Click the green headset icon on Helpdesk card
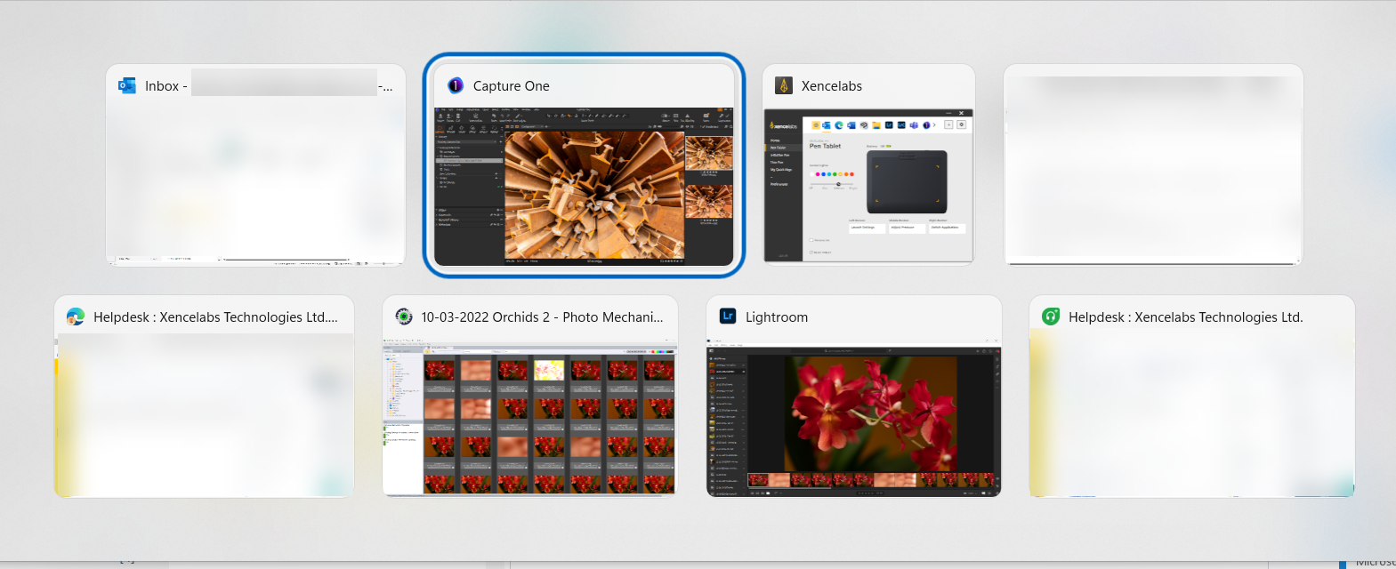 1051,317
